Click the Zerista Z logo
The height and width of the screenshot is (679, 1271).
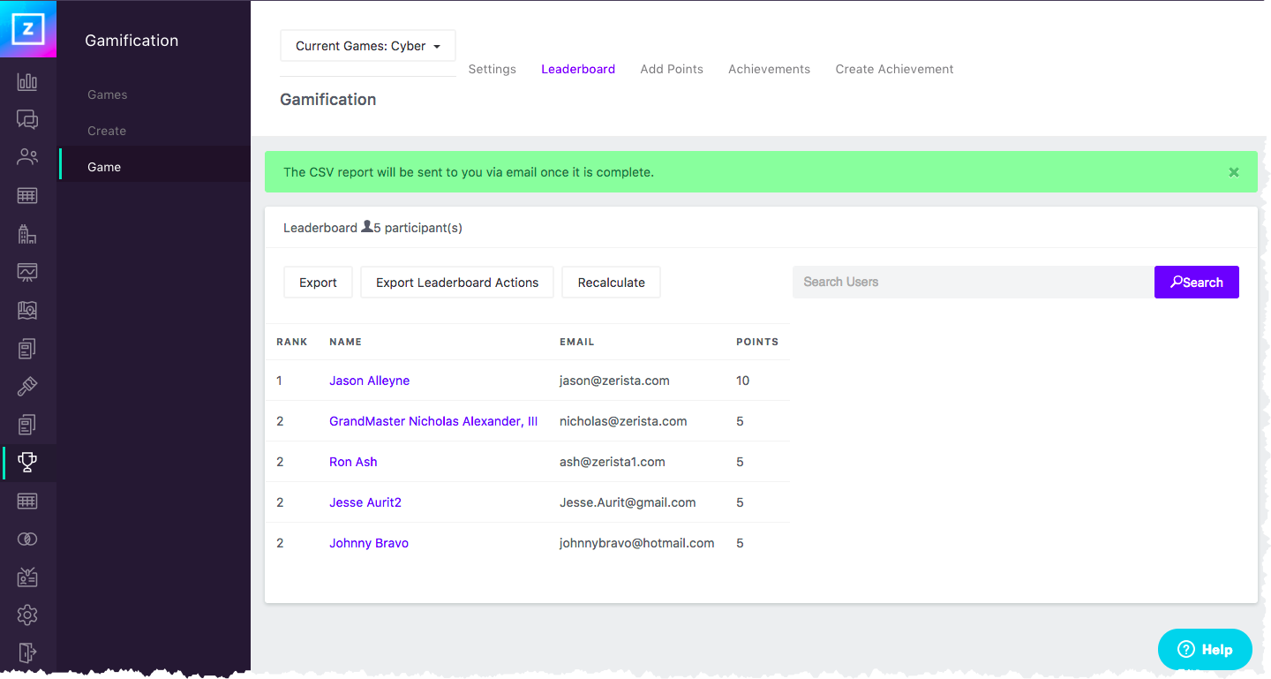click(x=28, y=29)
